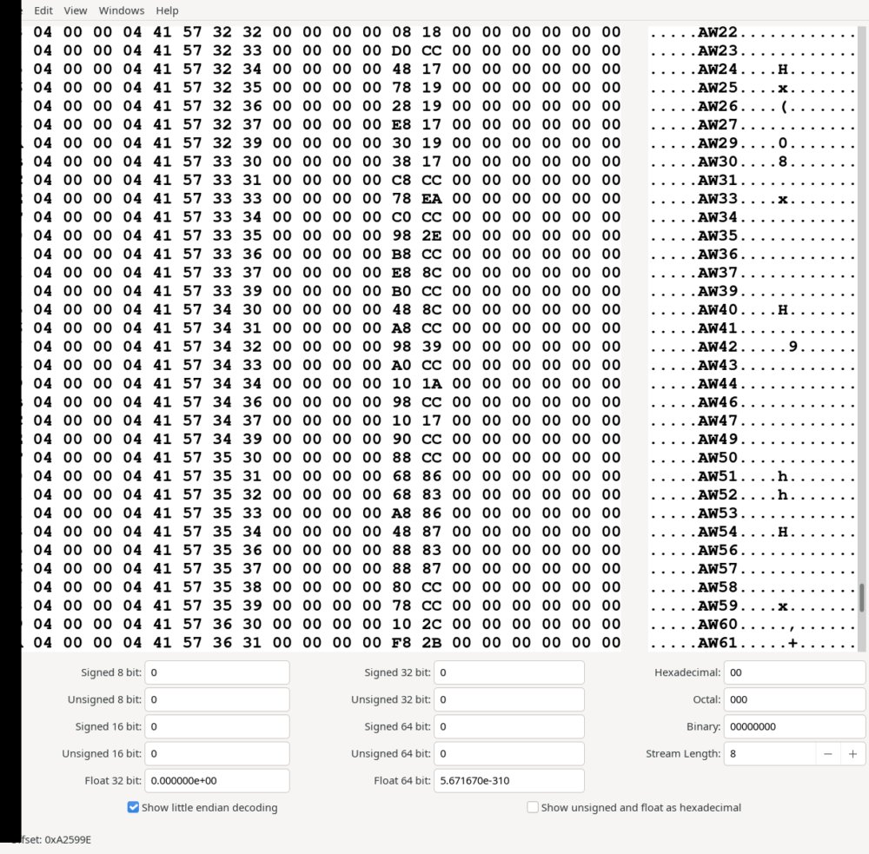This screenshot has height=854, width=869.
Task: Click the Unsigned 64 bit field
Action: [x=508, y=754]
